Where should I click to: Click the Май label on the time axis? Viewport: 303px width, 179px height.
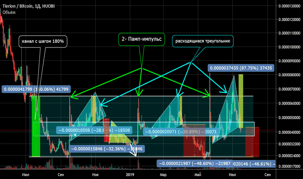pyautogui.click(x=198, y=175)
